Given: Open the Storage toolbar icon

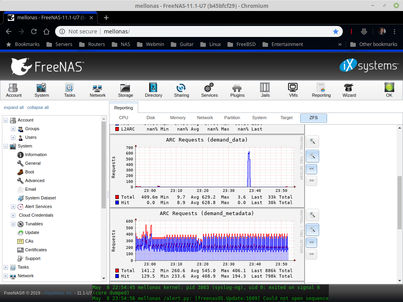Looking at the screenshot, I should pos(126,90).
